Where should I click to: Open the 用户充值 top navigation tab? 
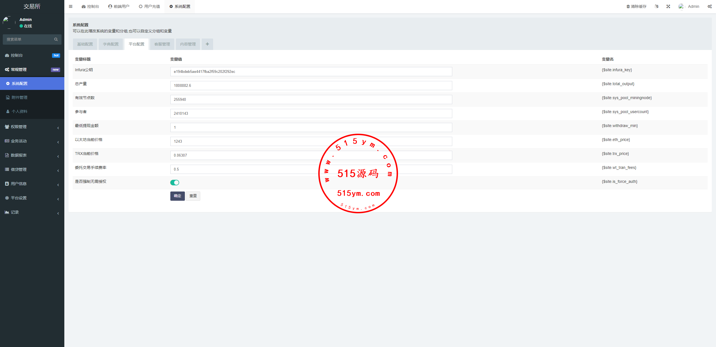click(x=149, y=6)
